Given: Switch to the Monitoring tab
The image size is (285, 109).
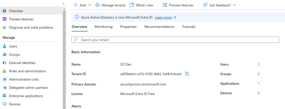Looking at the screenshot, I should click(x=103, y=27).
